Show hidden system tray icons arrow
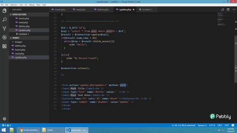Screen dimensions: 237x133 point(216,130)
